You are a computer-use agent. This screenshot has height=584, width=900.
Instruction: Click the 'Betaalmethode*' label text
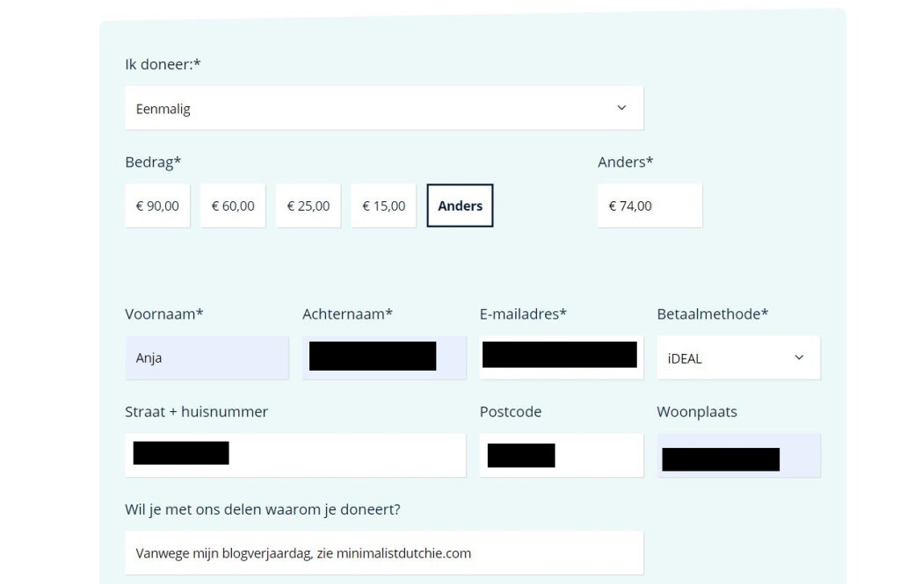(712, 314)
